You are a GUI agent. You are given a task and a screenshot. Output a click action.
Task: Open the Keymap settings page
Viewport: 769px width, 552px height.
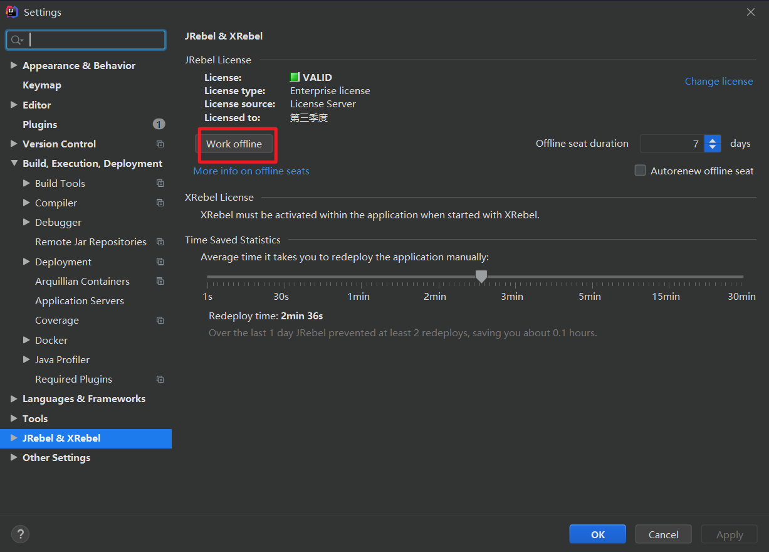pos(42,85)
